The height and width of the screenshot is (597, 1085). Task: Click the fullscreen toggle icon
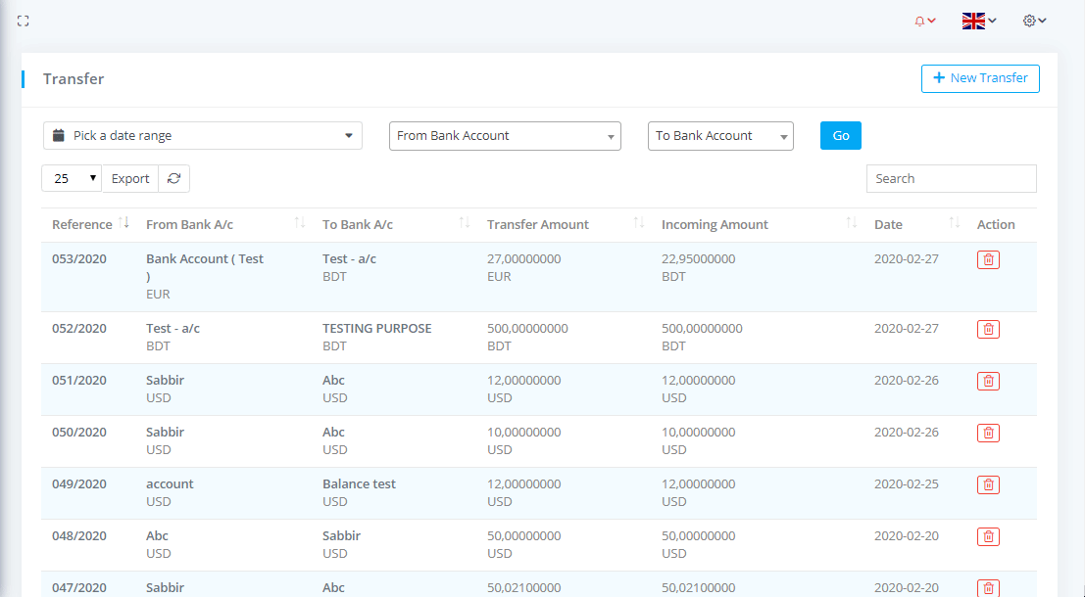click(x=24, y=21)
